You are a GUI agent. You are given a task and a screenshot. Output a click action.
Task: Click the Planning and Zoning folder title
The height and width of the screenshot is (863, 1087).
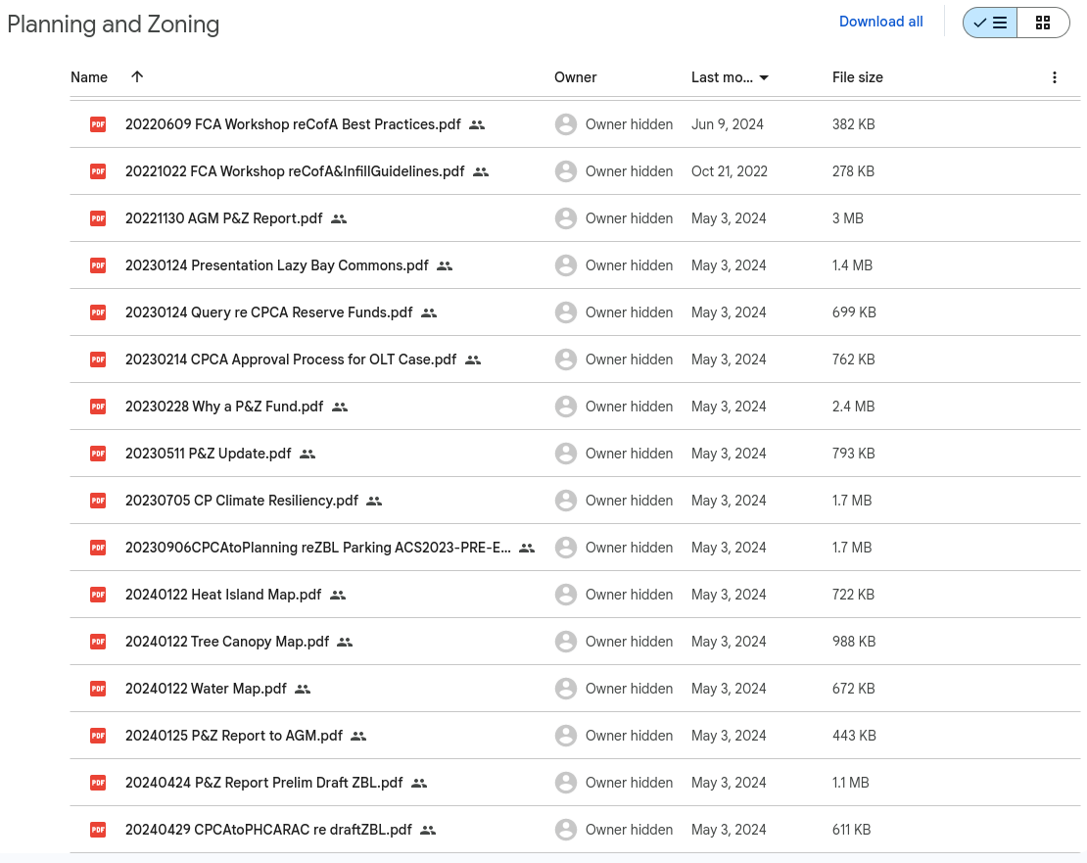(x=113, y=24)
